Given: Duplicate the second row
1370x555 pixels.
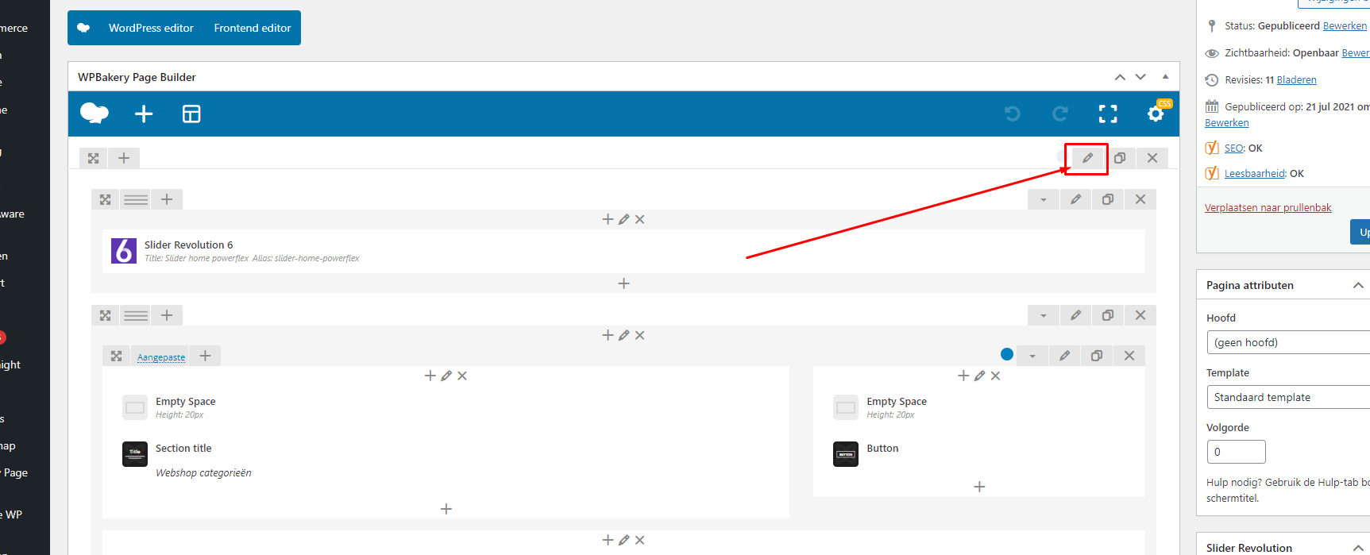Looking at the screenshot, I should point(1108,315).
